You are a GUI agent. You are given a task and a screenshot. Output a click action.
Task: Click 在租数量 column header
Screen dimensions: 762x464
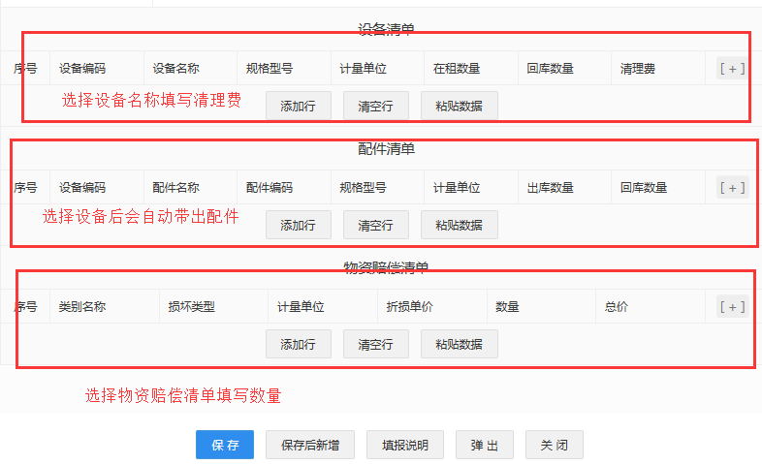click(457, 69)
